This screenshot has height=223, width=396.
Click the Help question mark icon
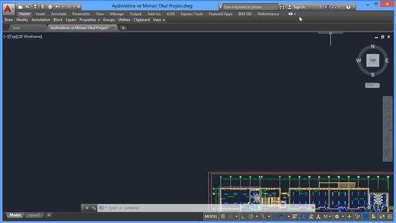pos(348,7)
